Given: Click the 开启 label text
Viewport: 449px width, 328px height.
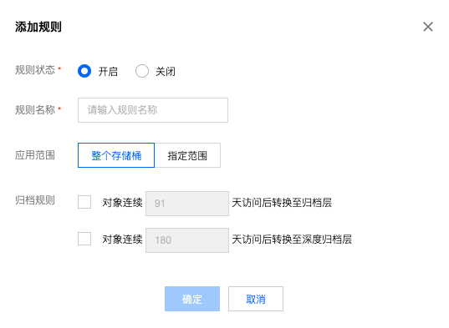Looking at the screenshot, I should (108, 72).
